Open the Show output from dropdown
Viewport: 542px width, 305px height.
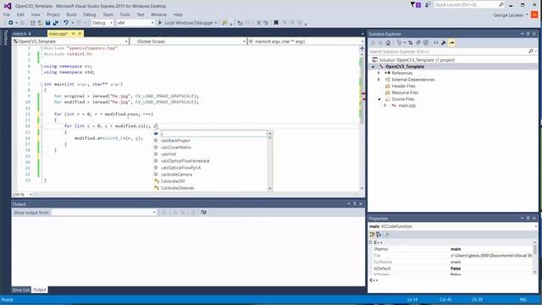click(x=103, y=213)
